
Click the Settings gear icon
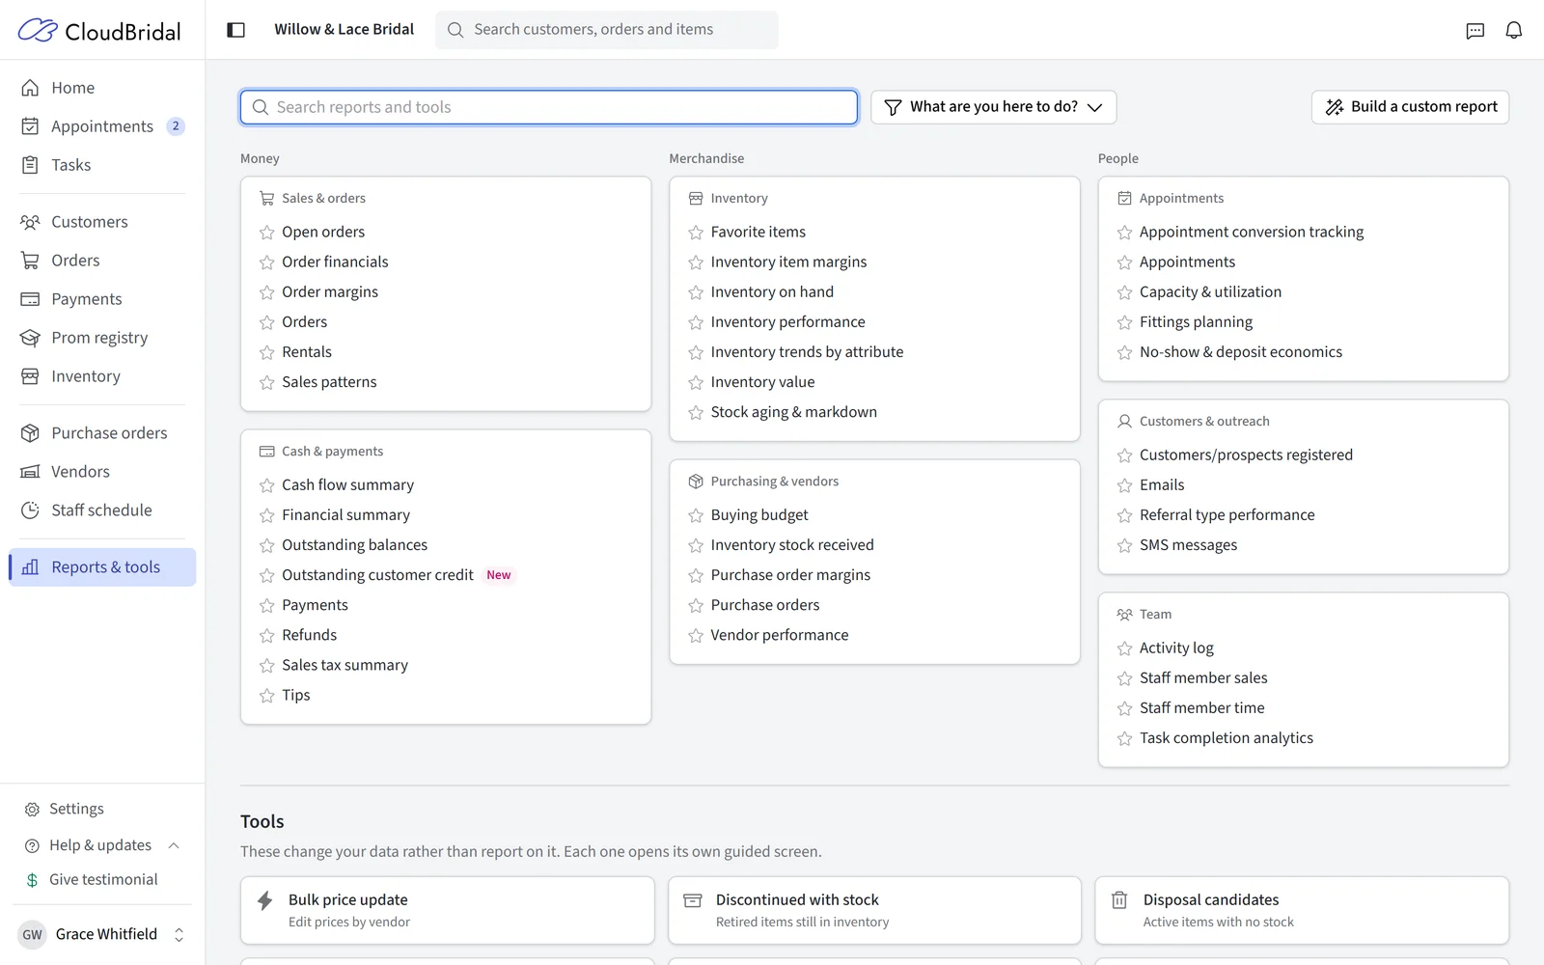32,809
